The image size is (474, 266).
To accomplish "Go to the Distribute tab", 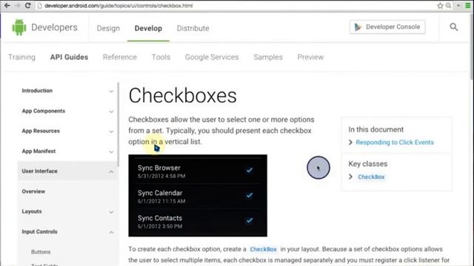I will [x=193, y=28].
